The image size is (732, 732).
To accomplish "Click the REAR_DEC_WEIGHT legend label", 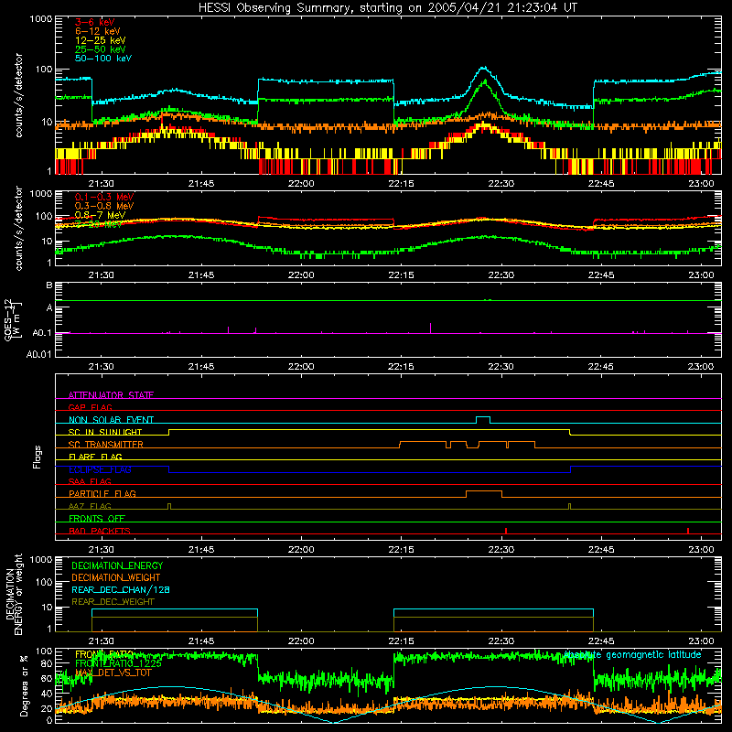I will pyautogui.click(x=113, y=602).
